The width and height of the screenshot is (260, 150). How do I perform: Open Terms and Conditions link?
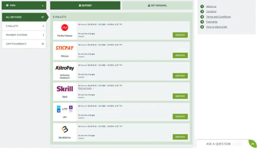click(x=219, y=17)
